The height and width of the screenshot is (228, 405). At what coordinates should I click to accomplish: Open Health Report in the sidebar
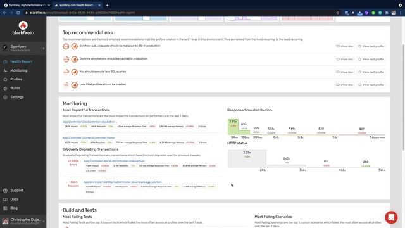21,61
